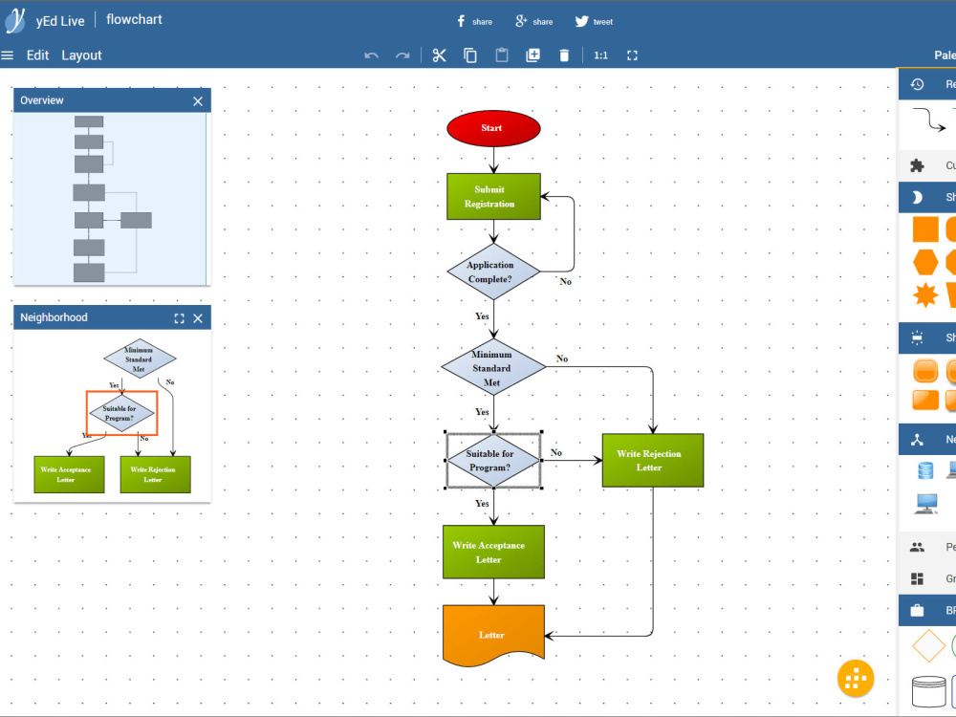Pick the BPMN data store cylinder
The image size is (956, 717).
pyautogui.click(x=928, y=691)
